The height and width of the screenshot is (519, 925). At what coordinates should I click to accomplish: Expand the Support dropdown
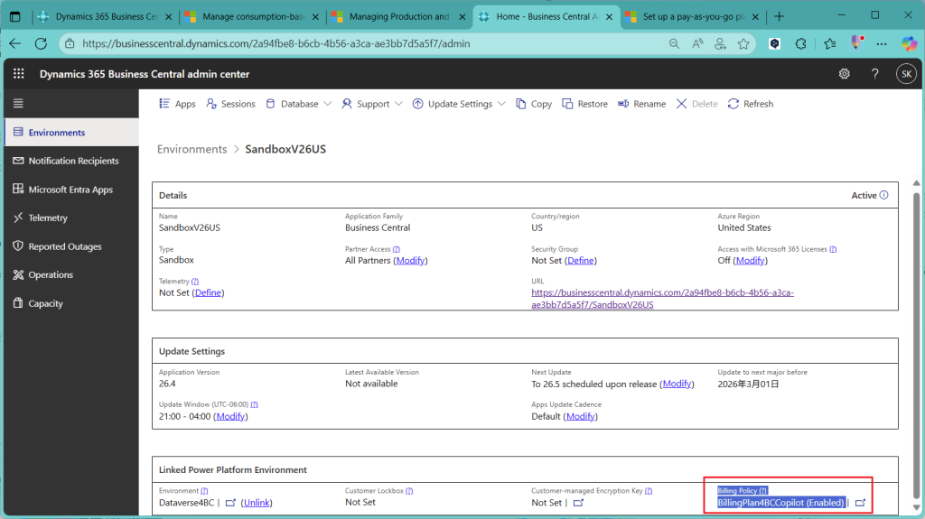[372, 104]
